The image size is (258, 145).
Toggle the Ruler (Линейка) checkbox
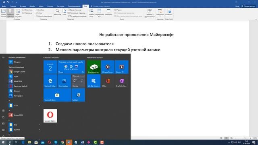click(40, 10)
